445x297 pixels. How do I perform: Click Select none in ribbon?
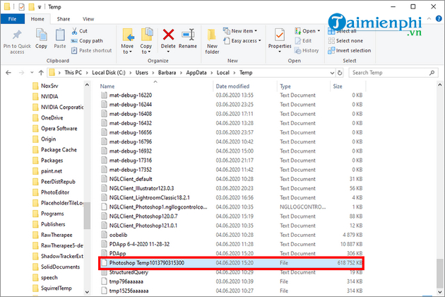pos(345,40)
